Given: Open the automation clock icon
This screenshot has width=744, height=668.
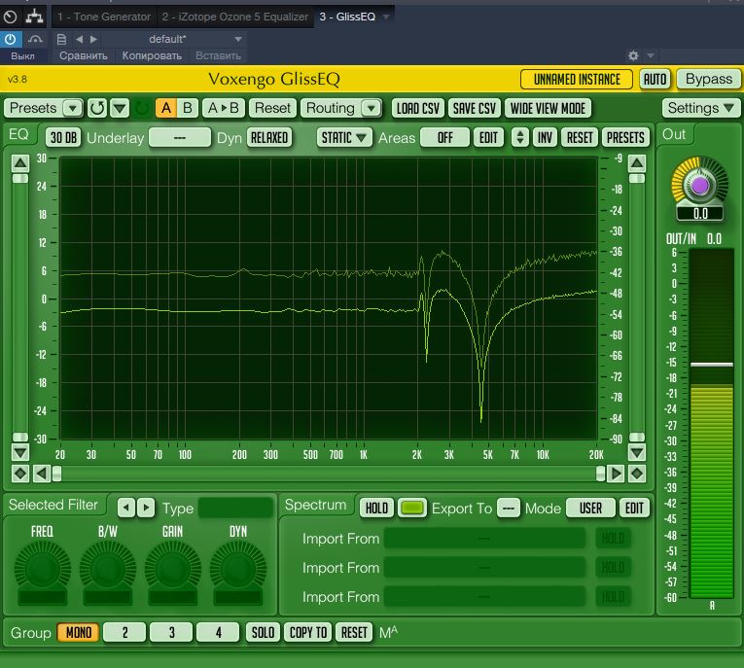Looking at the screenshot, I should [10, 18].
